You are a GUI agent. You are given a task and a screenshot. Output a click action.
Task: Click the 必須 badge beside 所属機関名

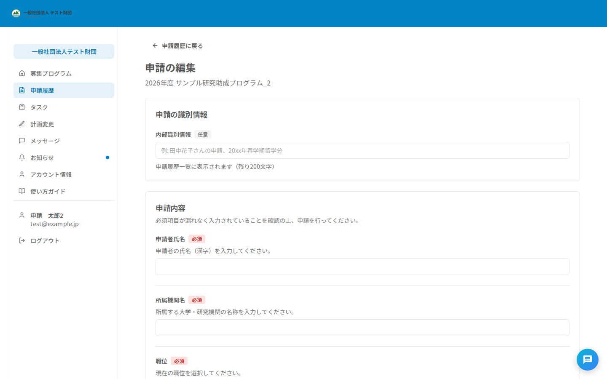tap(197, 300)
